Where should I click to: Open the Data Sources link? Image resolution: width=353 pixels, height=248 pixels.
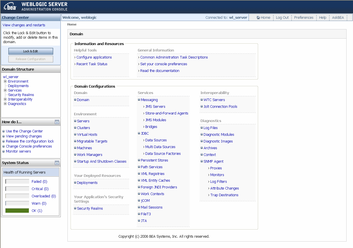click(156, 140)
